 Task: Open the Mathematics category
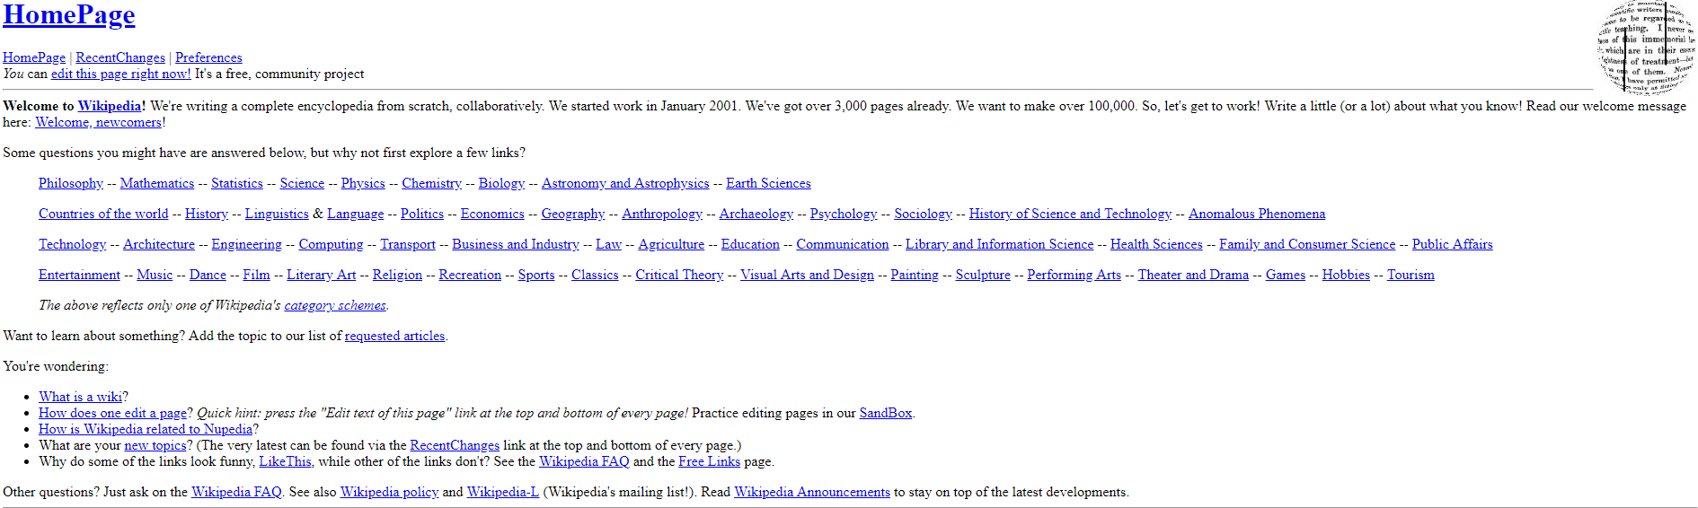click(157, 183)
